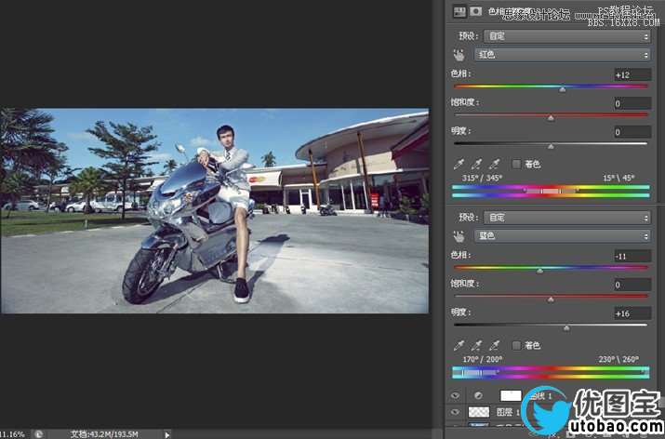Click the 色相 field showing -11
The image size is (665, 439).
click(632, 256)
